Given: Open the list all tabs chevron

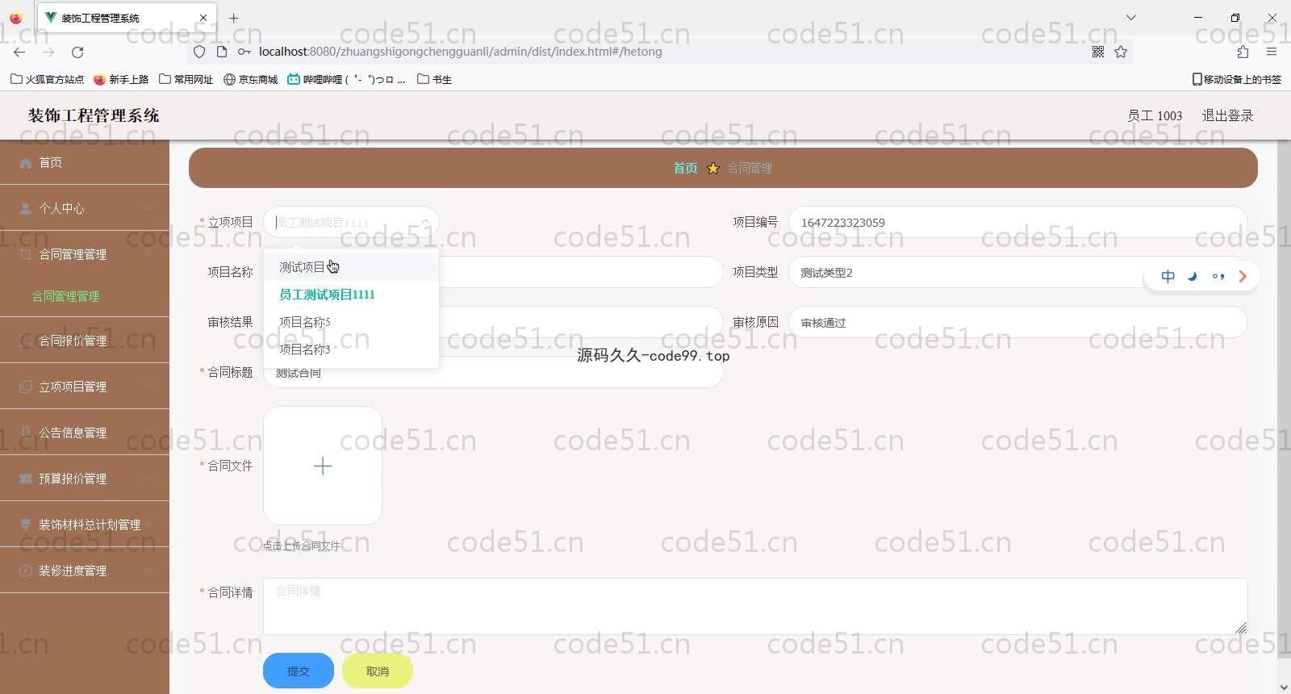Looking at the screenshot, I should click(1131, 18).
